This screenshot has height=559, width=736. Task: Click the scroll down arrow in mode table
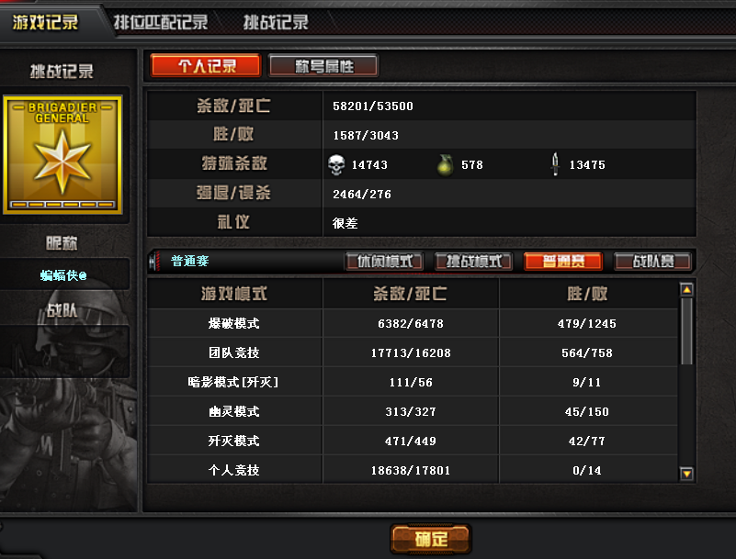(686, 474)
